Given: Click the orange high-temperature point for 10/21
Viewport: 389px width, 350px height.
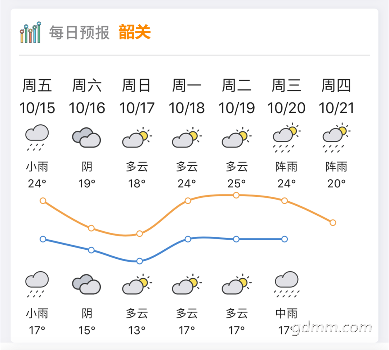Looking at the screenshot, I should click(x=333, y=223).
